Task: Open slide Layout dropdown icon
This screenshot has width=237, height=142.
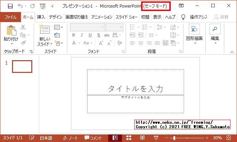Action: pos(58,27)
